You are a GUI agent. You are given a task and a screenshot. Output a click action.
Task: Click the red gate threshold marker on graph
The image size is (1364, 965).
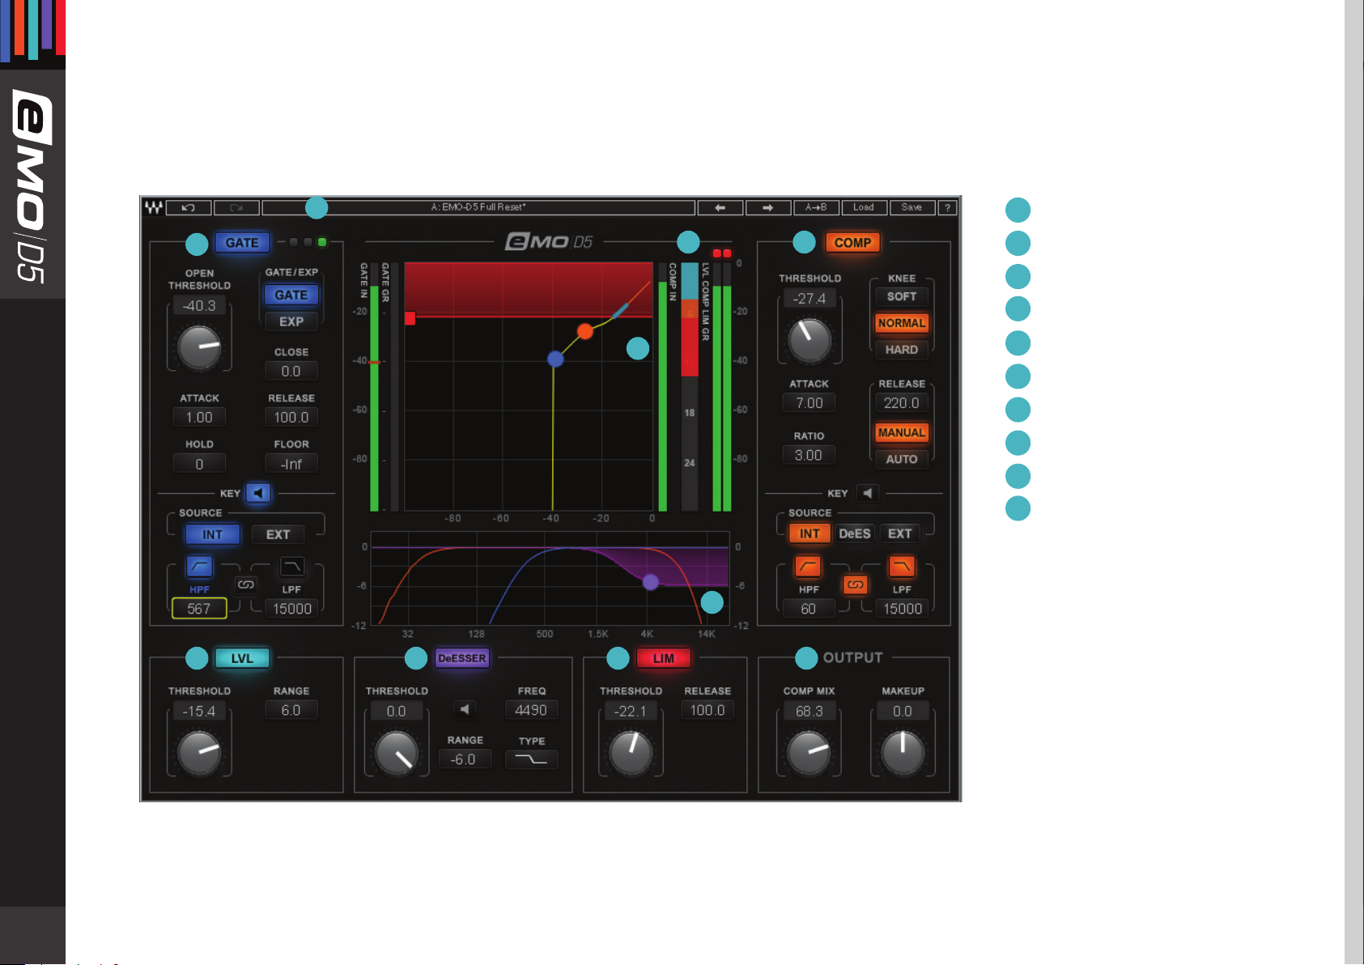pos(410,318)
